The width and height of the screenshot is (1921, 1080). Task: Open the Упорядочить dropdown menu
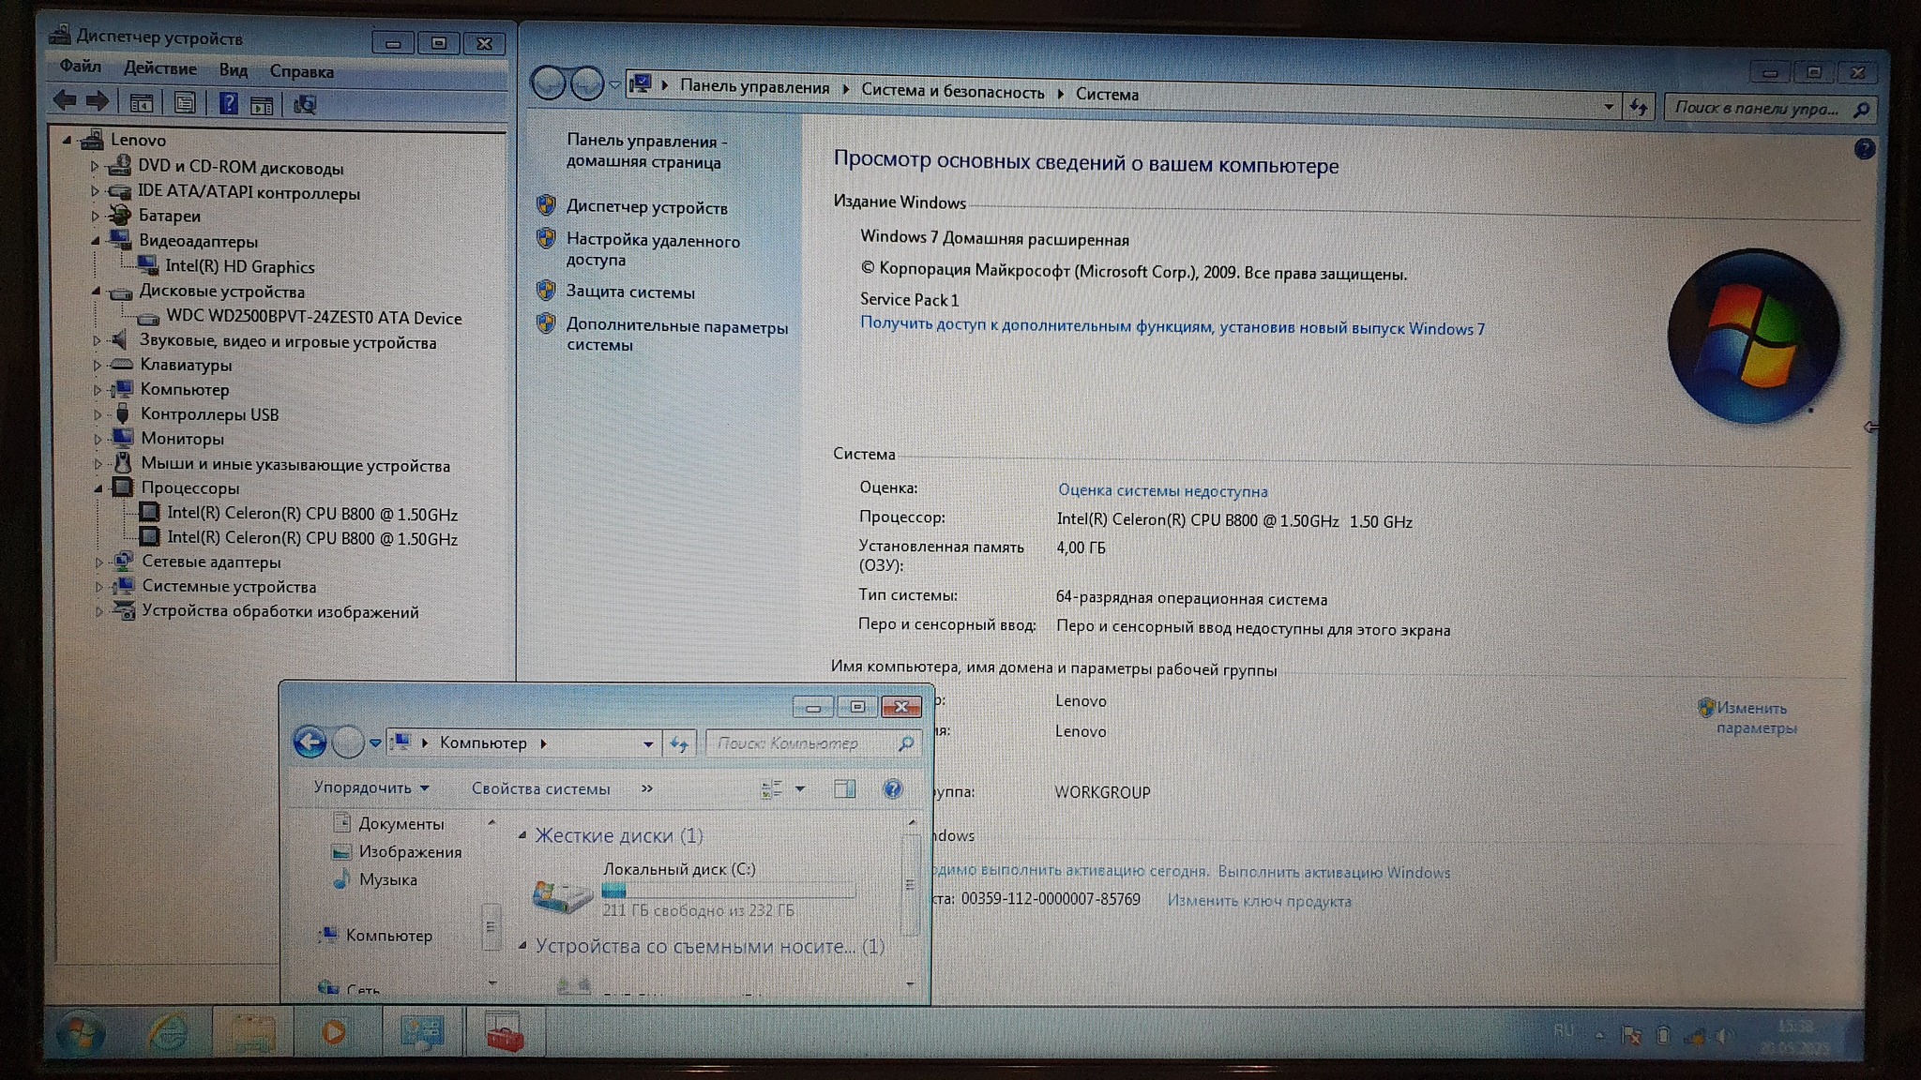click(371, 787)
